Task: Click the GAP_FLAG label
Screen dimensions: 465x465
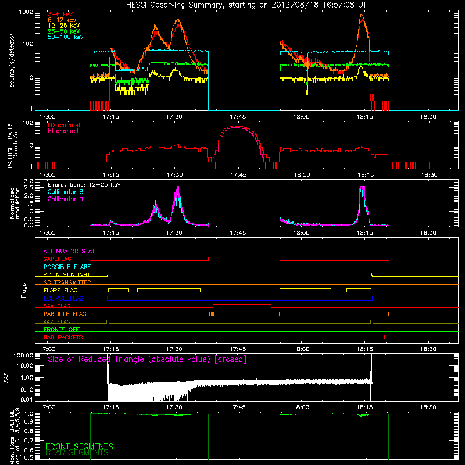Action: [x=57, y=259]
